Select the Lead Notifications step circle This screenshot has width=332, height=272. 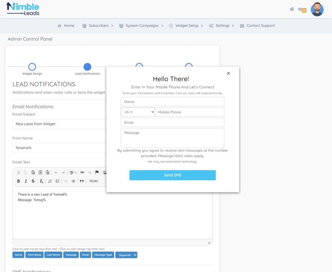pyautogui.click(x=87, y=67)
